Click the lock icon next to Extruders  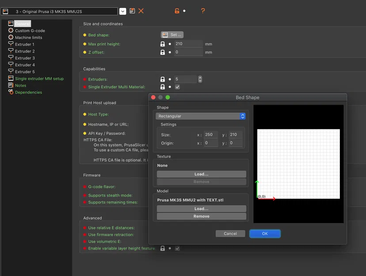(163, 79)
